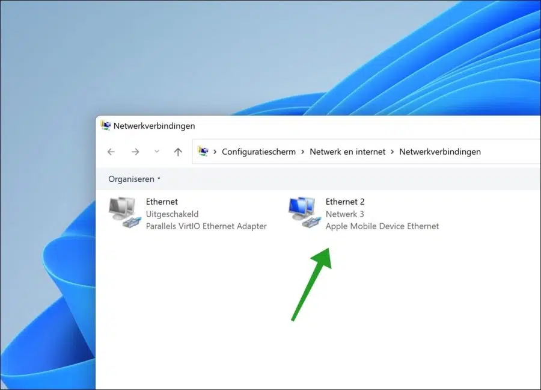Screen dimensions: 541x390
Task: Click the Netwerk 3 status text
Action: (x=344, y=214)
